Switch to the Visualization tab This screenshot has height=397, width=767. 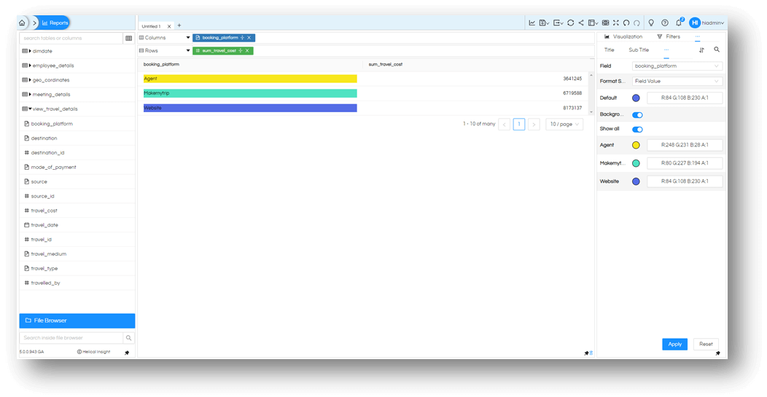tap(623, 36)
